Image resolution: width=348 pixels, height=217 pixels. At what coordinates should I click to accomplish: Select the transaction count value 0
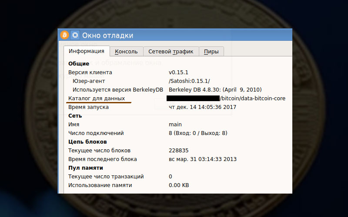pos(171,177)
